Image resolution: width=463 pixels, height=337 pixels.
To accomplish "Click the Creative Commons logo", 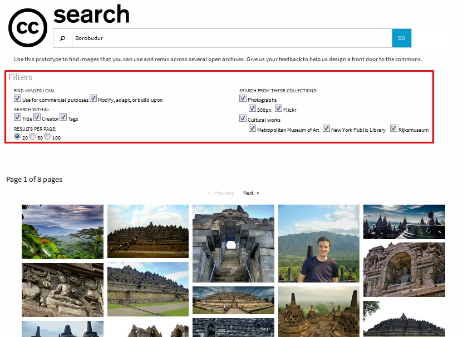I will (x=28, y=27).
